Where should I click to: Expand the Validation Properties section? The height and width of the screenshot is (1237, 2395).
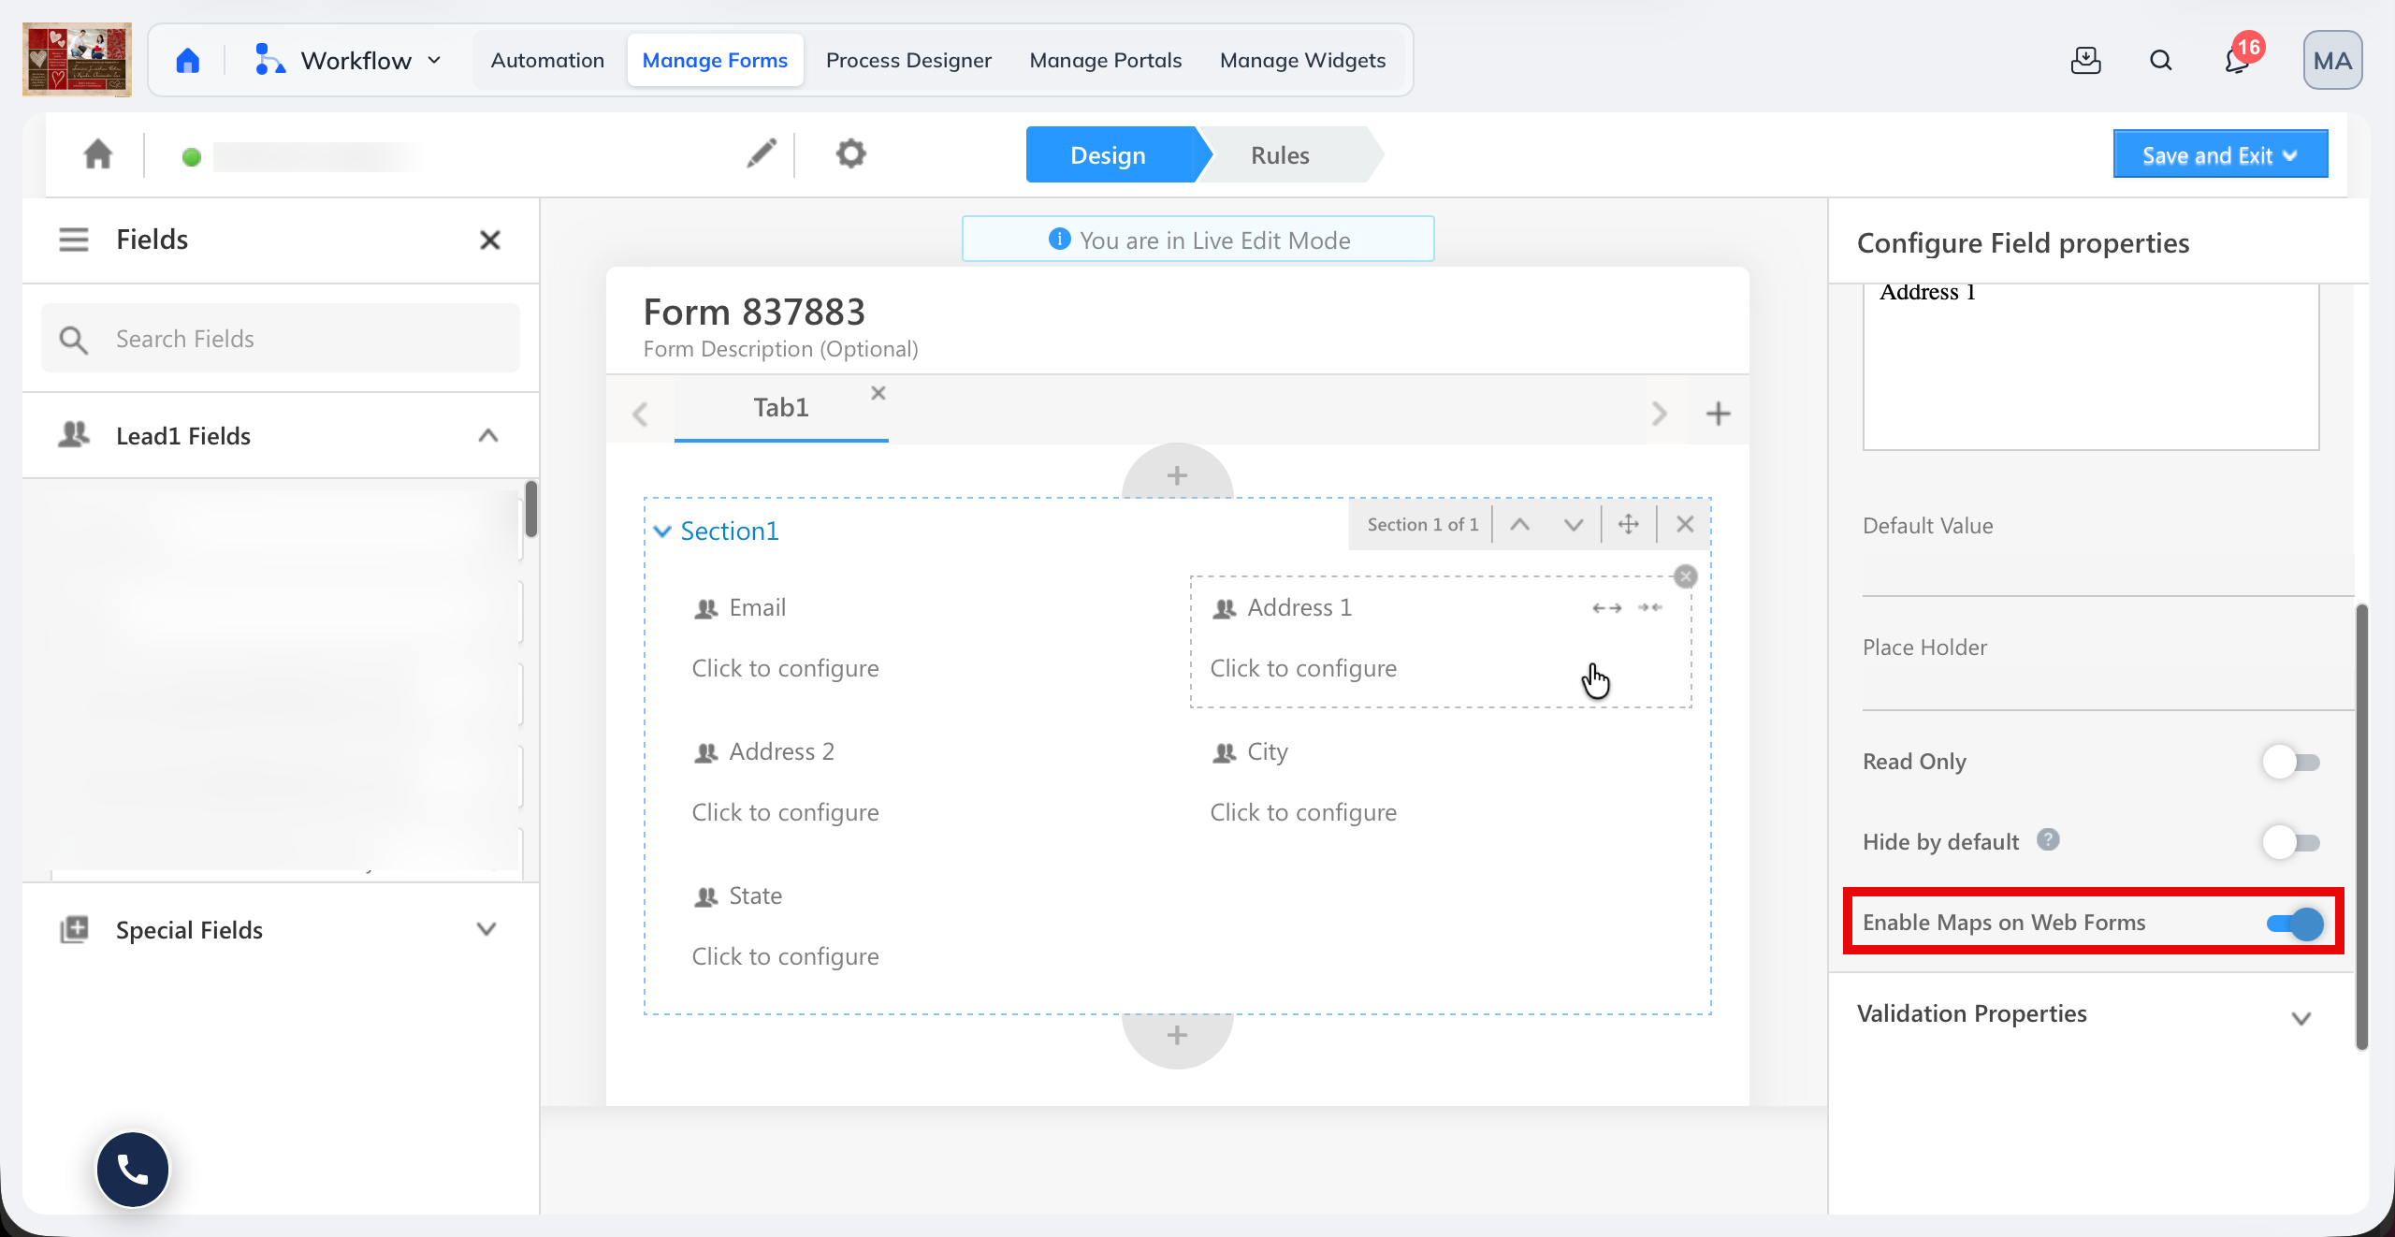coord(2301,1017)
